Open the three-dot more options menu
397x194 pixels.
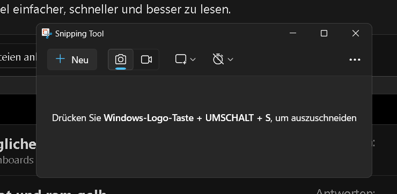pos(355,59)
